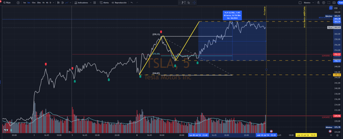The image size is (343, 139).
Task: Switch to the 30m timeframe
Action: point(39,3)
